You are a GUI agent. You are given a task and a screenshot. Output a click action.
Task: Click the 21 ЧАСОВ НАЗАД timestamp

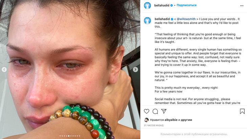154,125
